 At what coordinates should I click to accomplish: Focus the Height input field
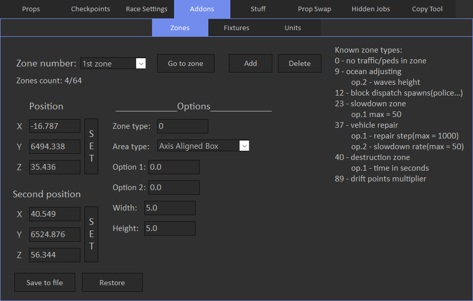pos(170,228)
